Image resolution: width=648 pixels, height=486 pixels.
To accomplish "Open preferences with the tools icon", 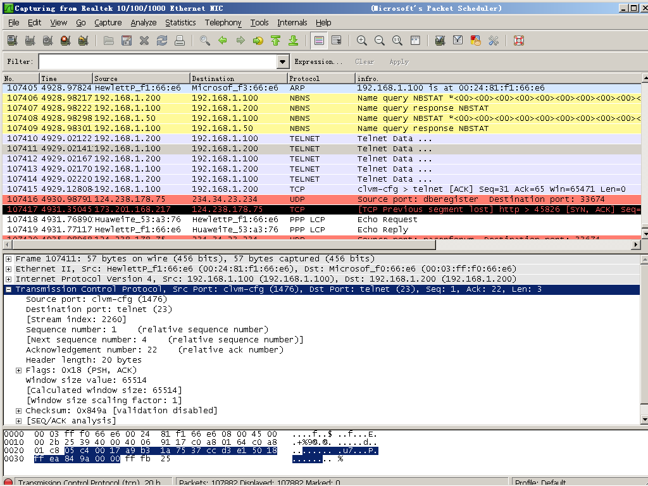I will (494, 40).
